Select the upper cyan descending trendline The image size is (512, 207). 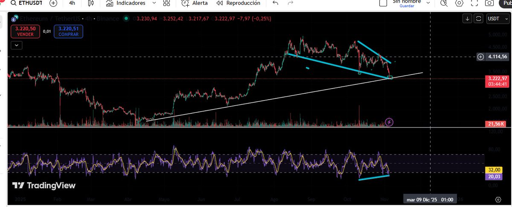point(374,52)
